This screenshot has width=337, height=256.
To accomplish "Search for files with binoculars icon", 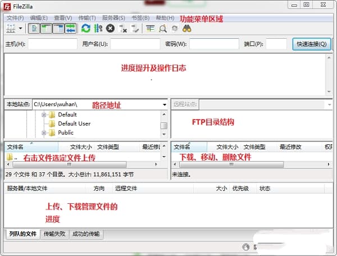I will [x=186, y=28].
